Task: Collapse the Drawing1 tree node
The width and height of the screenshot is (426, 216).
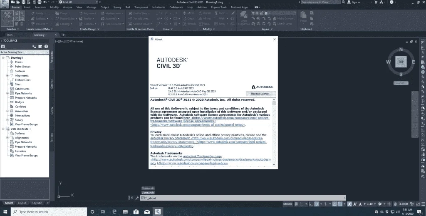Action: (x=3, y=57)
